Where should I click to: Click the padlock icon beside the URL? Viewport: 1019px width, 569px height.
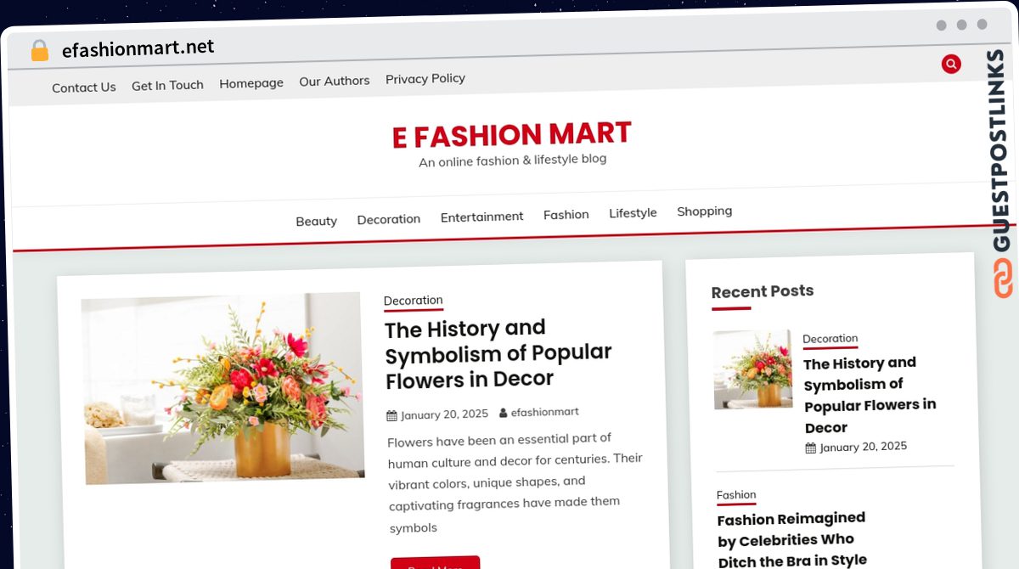39,51
